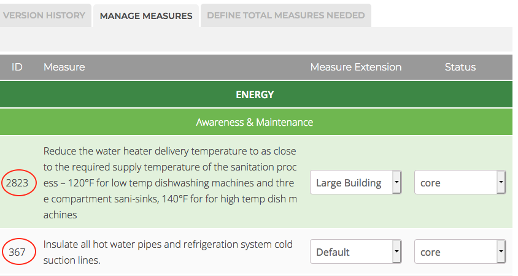Viewport: 518px width, 276px height.
Task: Switch to the Version History tab
Action: pyautogui.click(x=44, y=15)
